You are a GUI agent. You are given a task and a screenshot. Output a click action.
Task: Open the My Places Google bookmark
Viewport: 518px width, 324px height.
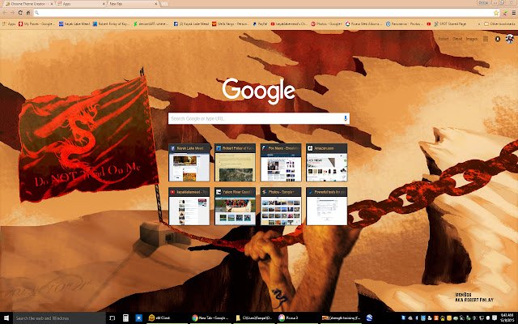[x=36, y=23]
